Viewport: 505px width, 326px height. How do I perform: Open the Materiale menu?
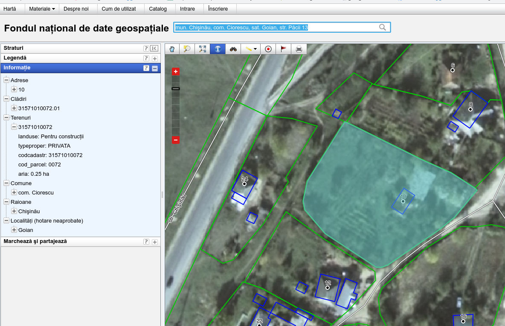[x=42, y=9]
